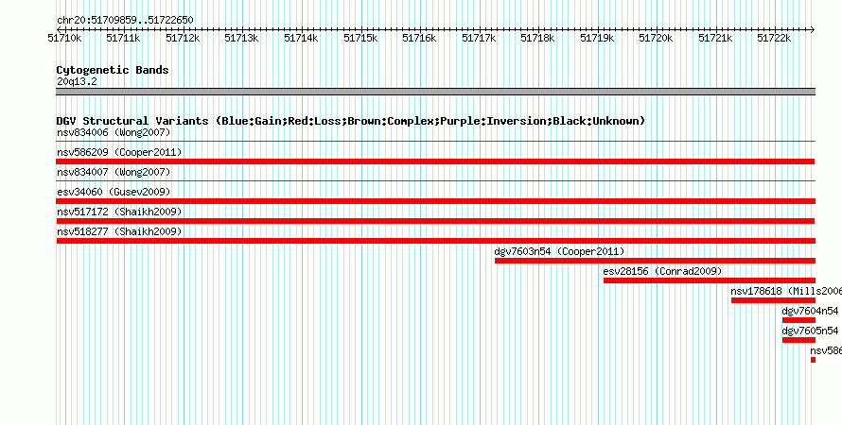Select the dgv7605n54 variant label
Screen dimensions: 842x425
coord(810,331)
